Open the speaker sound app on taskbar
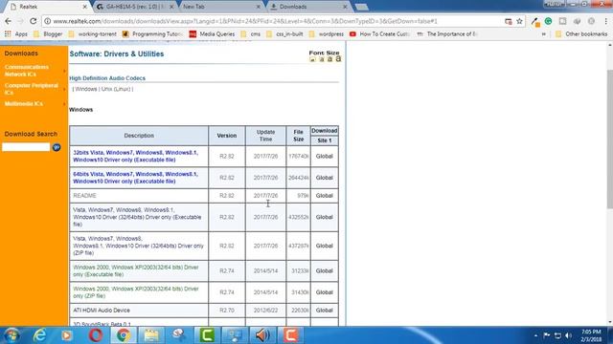This screenshot has height=344, width=613. click(x=262, y=335)
